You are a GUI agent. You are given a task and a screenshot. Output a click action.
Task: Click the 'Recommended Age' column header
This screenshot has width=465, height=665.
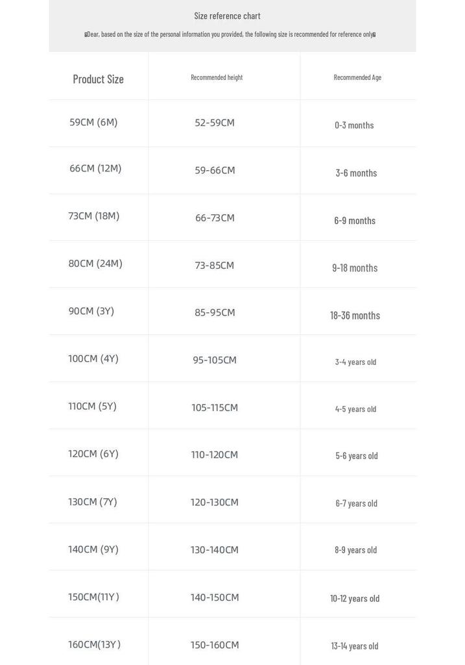[x=357, y=77]
